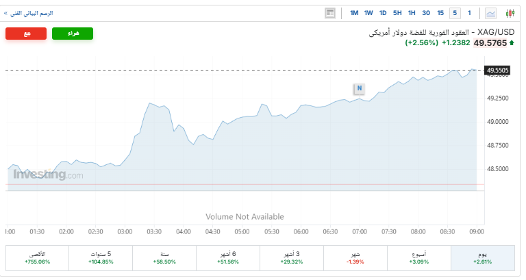Select the 1D interval
The height and width of the screenshot is (280, 526).
point(383,13)
